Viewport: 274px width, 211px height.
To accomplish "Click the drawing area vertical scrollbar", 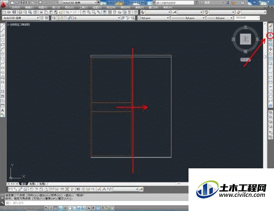I will (265, 95).
